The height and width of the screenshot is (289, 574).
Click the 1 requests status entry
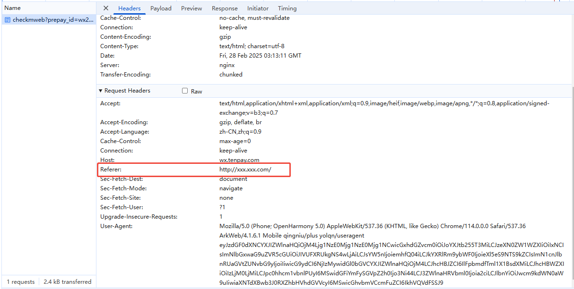(20, 281)
